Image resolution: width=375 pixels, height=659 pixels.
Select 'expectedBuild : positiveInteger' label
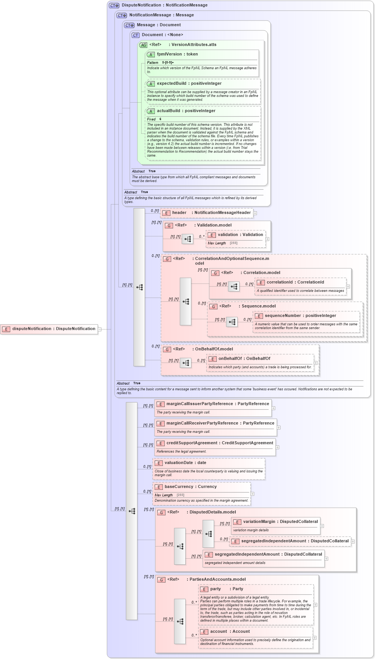point(189,84)
